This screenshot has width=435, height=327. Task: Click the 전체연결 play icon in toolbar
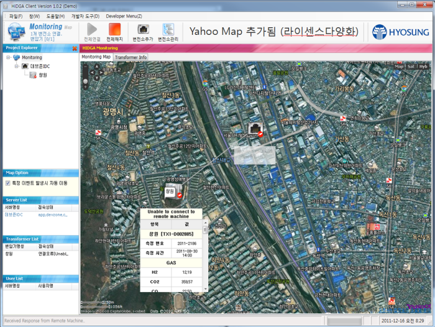tap(92, 29)
